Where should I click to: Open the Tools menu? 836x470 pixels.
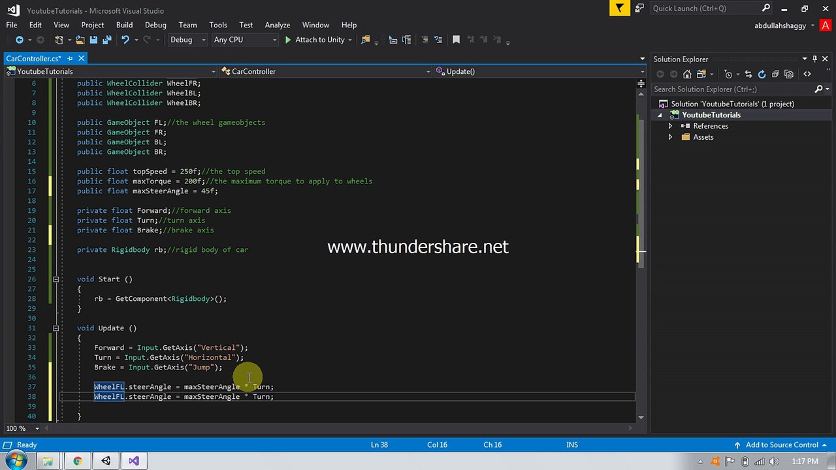pyautogui.click(x=218, y=25)
